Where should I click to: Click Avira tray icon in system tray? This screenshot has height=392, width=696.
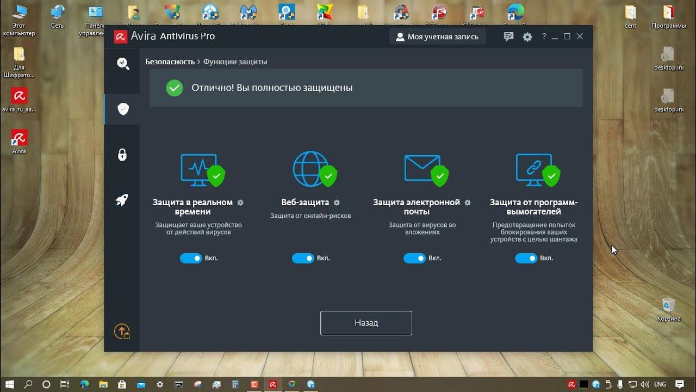(x=572, y=384)
